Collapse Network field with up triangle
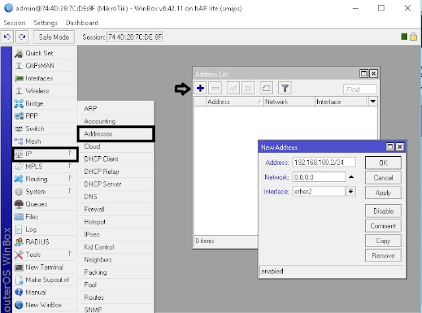The image size is (422, 313). click(351, 177)
